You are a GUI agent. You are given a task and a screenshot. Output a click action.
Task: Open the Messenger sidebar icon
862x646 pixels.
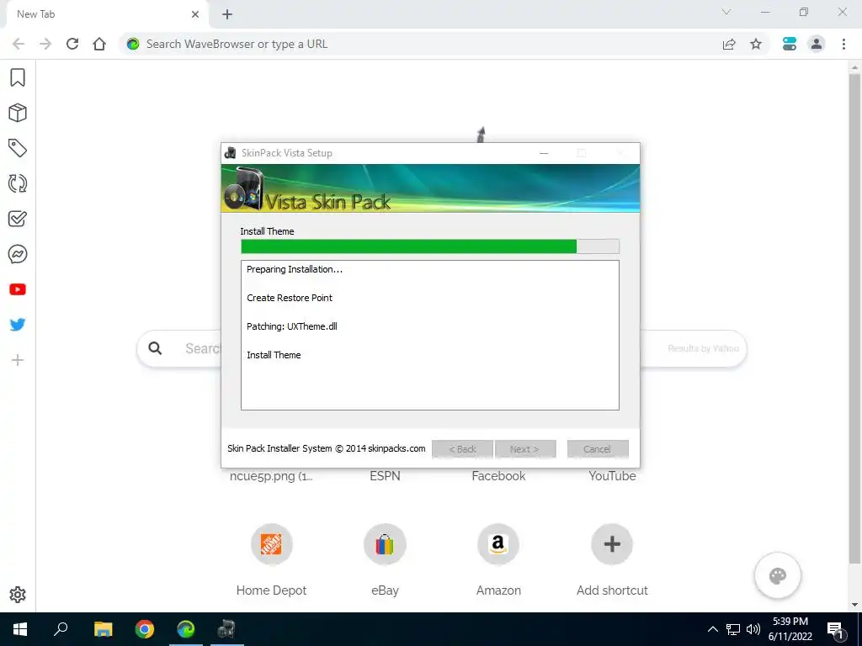pos(18,254)
